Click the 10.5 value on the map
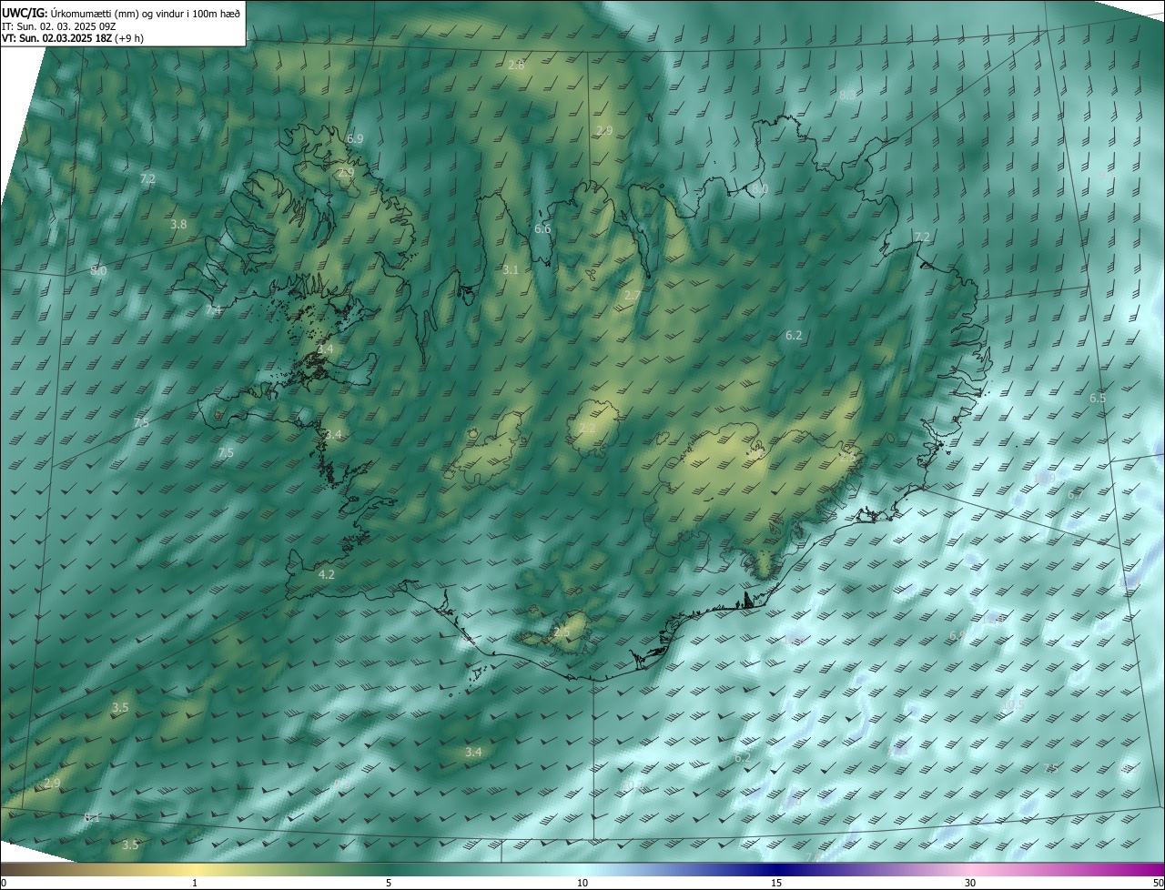Viewport: 1165px width, 890px height. (1013, 704)
